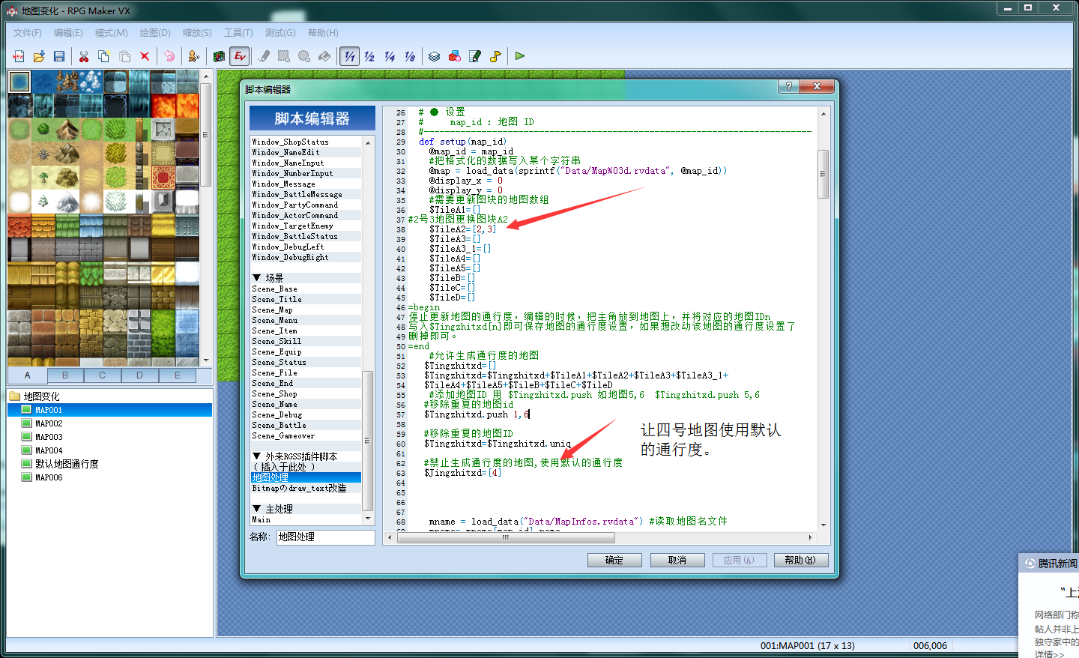1079x658 pixels.
Task: Click the yellow figure toolbar icon
Action: pyautogui.click(x=193, y=56)
